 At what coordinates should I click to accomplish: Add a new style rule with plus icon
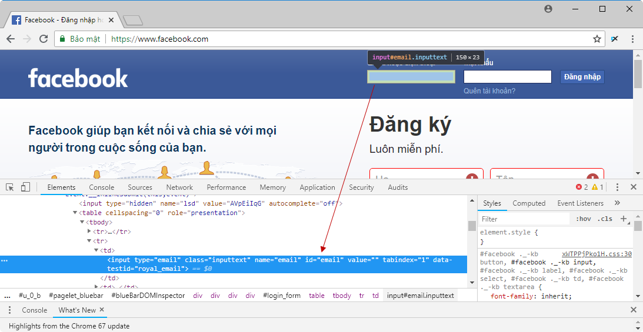point(624,219)
